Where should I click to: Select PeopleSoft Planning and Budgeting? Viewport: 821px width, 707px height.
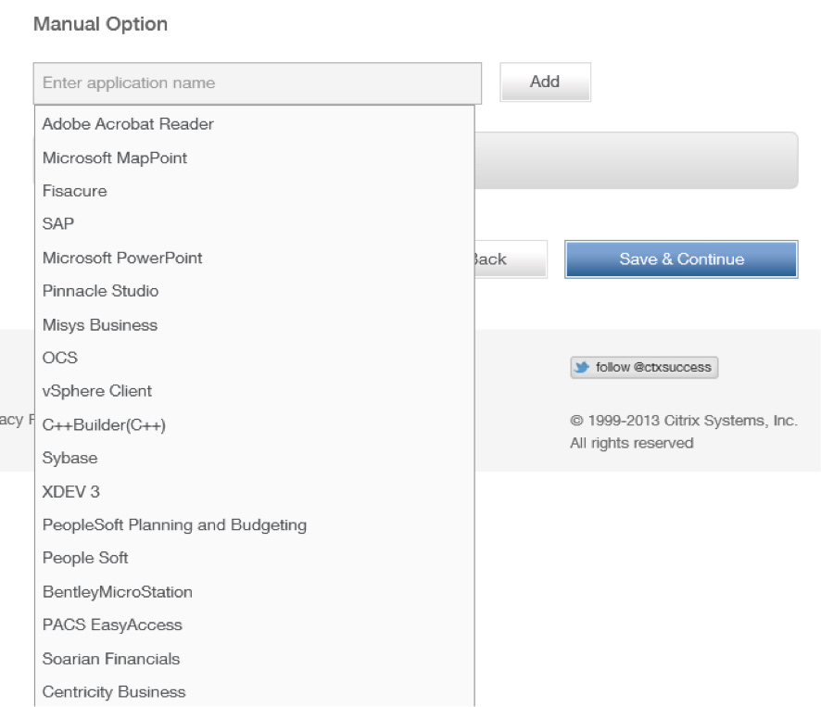255,524
